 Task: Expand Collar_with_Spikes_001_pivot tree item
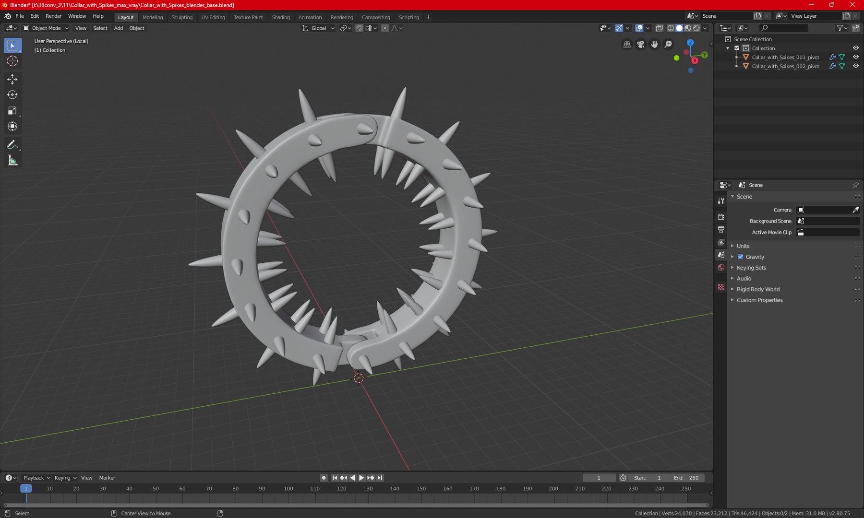(737, 57)
